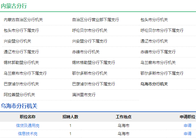196x138 pixels.
Task: Apply for the 信息技术岗 position
Action: (187, 133)
